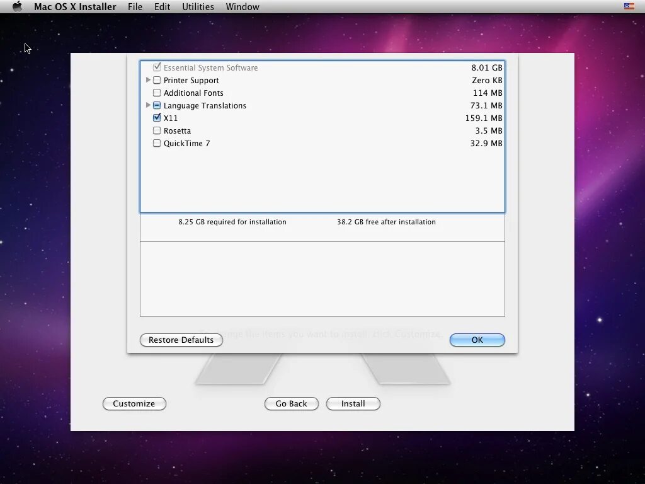Image resolution: width=645 pixels, height=484 pixels.
Task: Select the QuickTime 7 row label
Action: point(186,144)
